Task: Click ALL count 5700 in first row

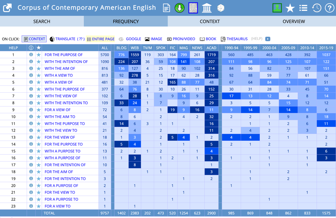Action: click(x=105, y=55)
